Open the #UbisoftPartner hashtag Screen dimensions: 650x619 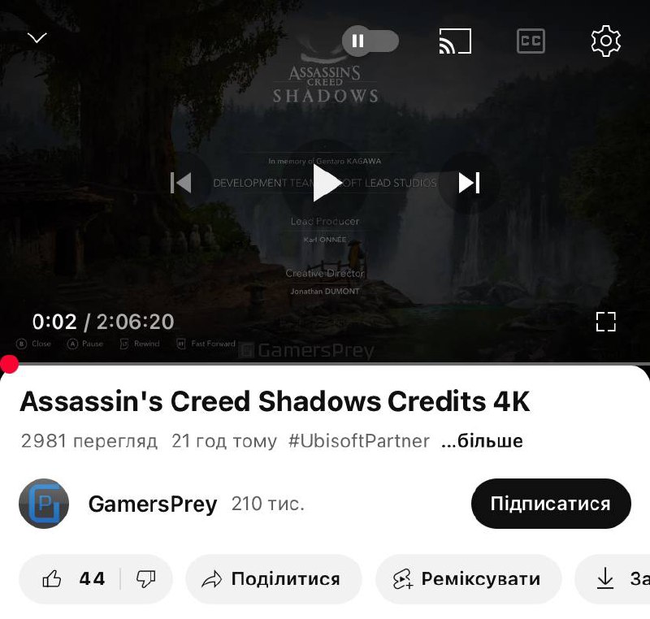pos(359,441)
